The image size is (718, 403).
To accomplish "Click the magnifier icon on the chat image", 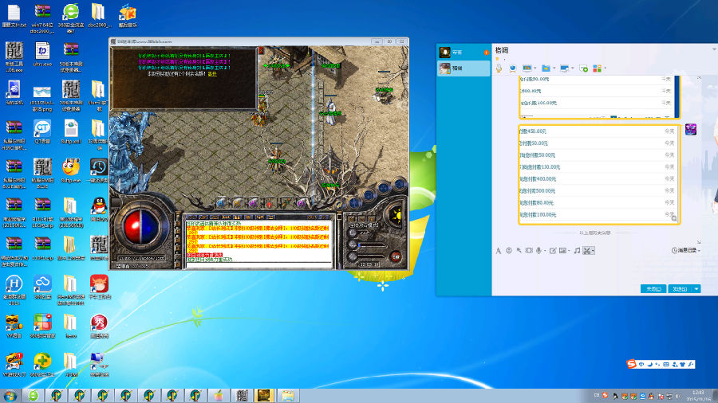I will pos(673,218).
